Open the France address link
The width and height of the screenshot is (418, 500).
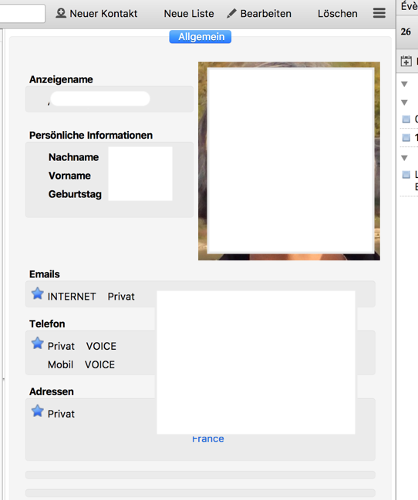coord(208,439)
